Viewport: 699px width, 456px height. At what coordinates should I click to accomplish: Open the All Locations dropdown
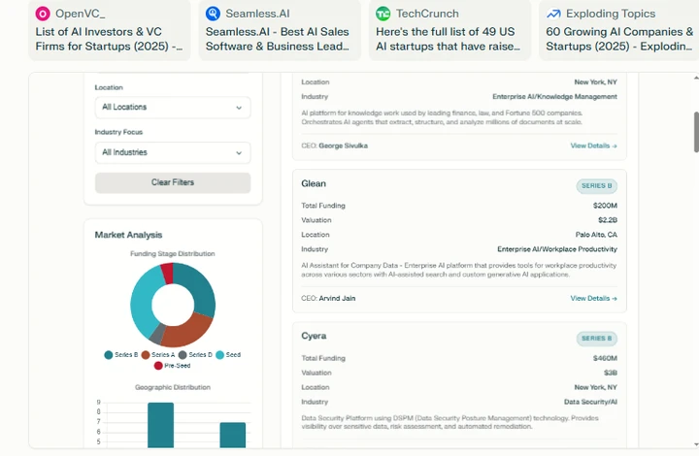click(172, 108)
